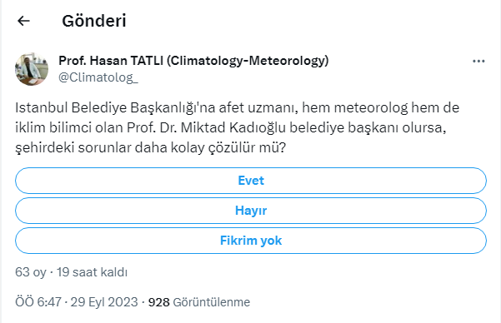Click the 29 Eyl 2023 date
The image size is (501, 323).
104,302
